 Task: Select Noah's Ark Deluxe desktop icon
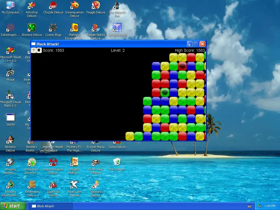tap(75, 189)
